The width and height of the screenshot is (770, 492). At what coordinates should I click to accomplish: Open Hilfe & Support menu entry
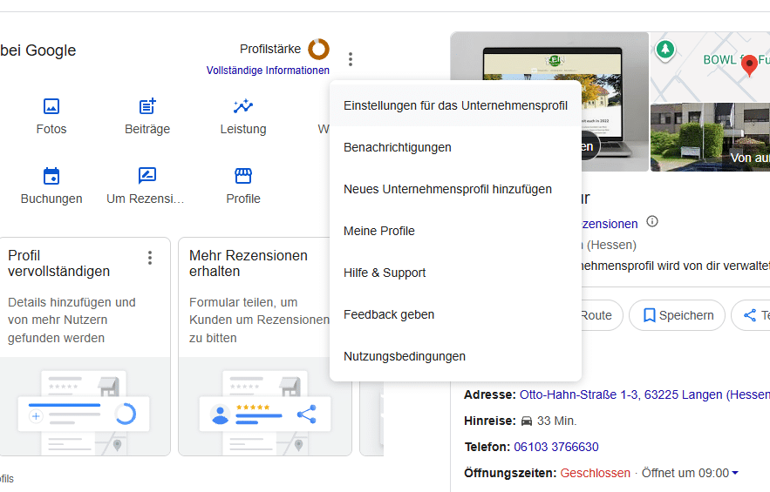pos(455,273)
